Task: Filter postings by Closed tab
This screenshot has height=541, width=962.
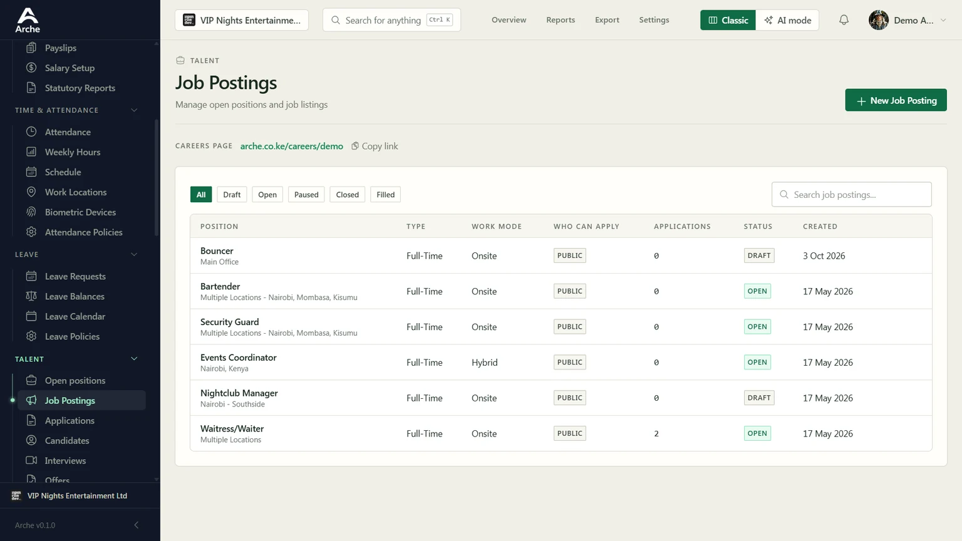Action: click(x=348, y=195)
